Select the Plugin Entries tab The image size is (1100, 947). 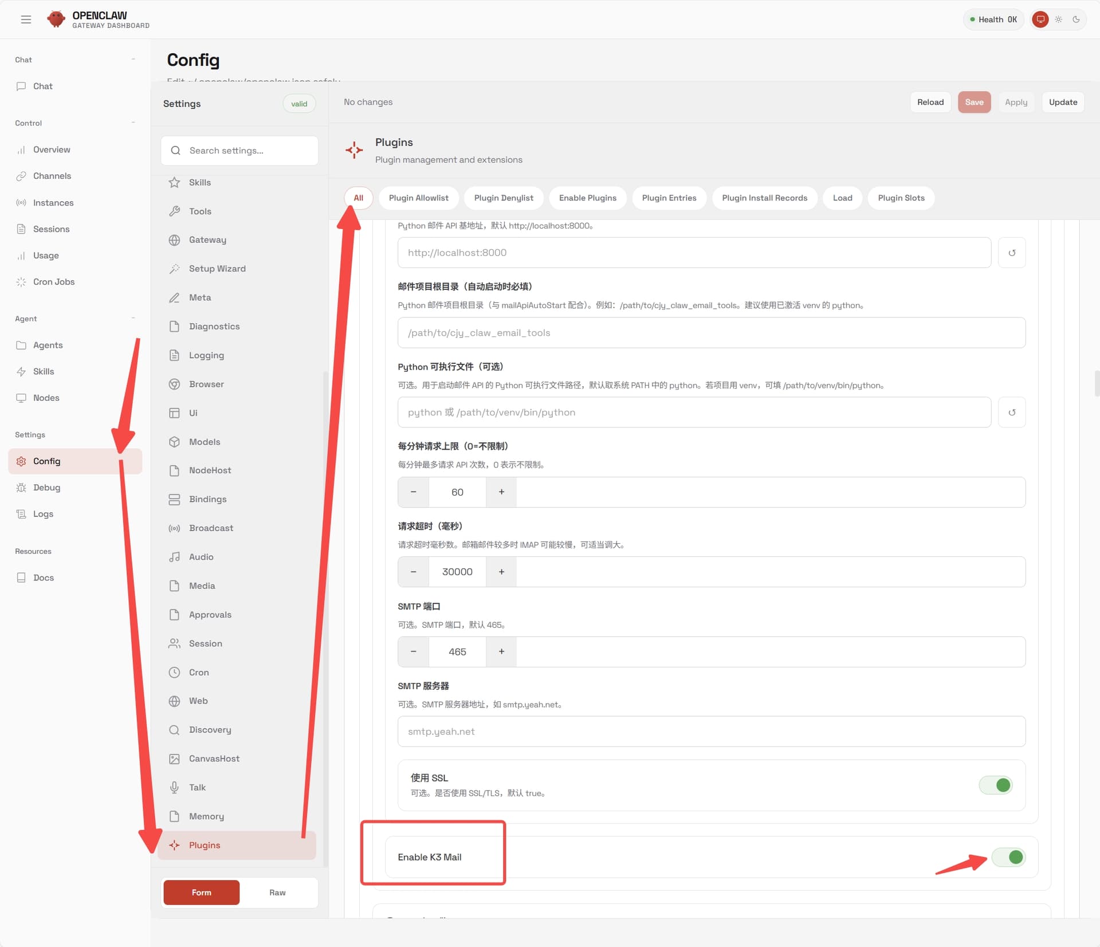(x=669, y=198)
